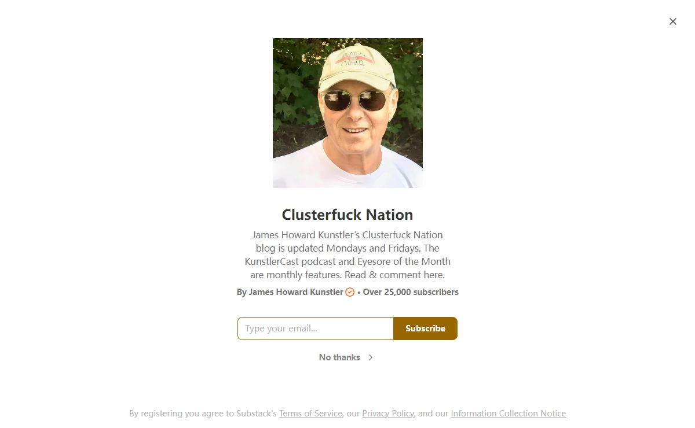This screenshot has width=695, height=428.
Task: Open the Information Collection Notice link
Action: [x=509, y=414]
